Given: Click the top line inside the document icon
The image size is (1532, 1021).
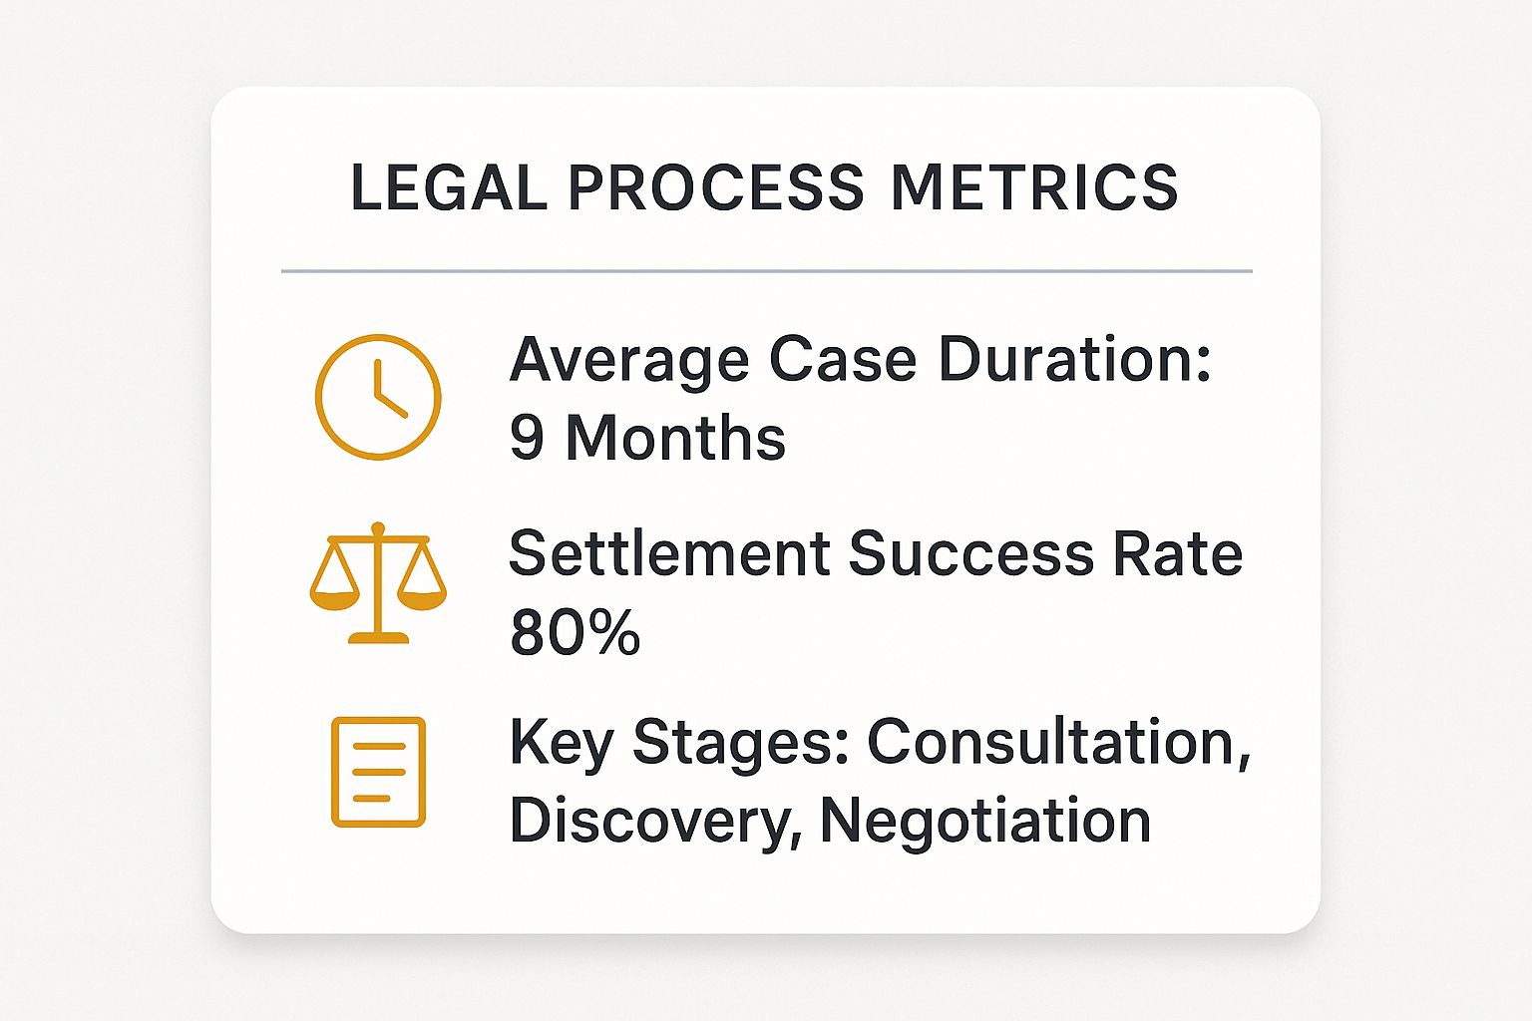Looking at the screenshot, I should [378, 746].
